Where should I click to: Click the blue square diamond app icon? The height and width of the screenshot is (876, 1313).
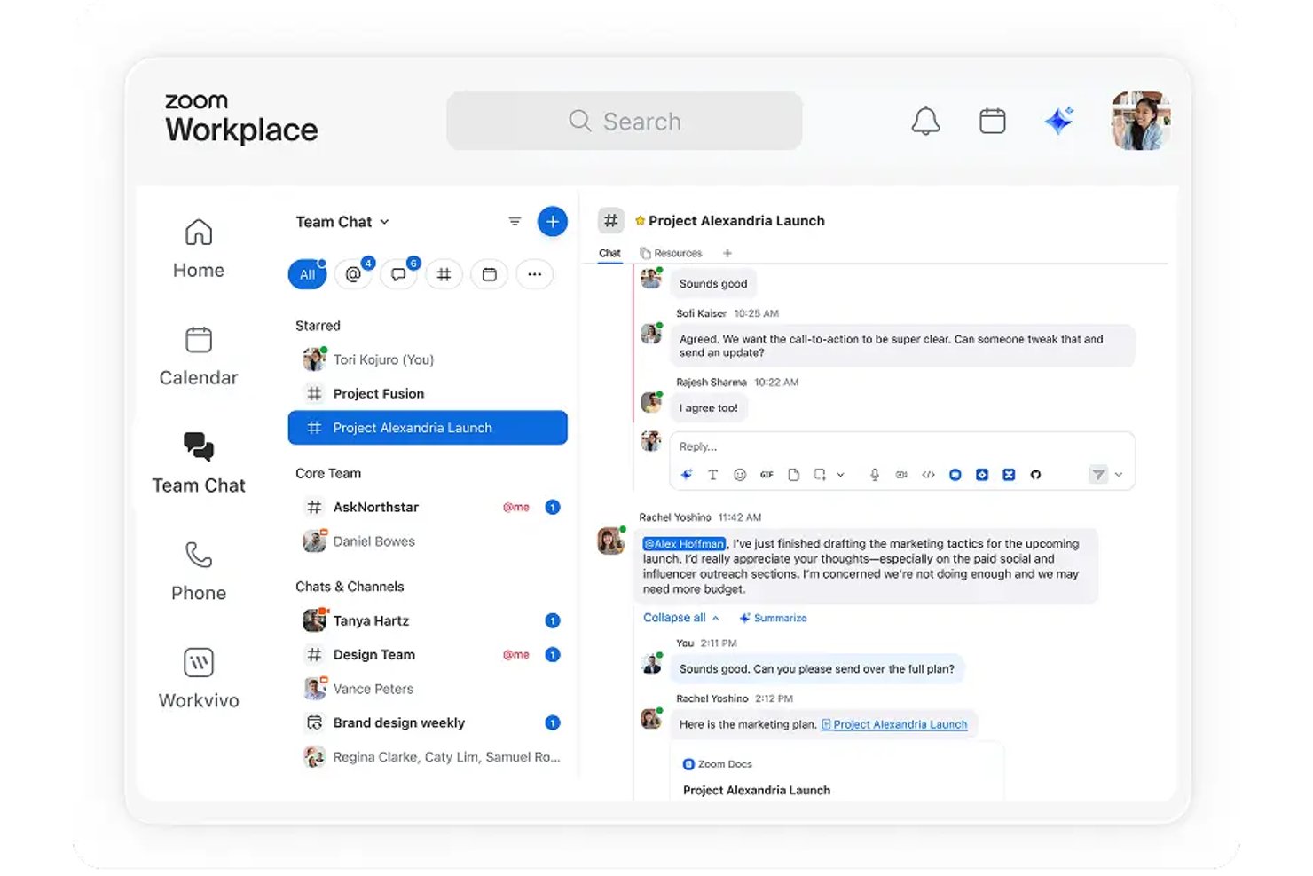(982, 475)
